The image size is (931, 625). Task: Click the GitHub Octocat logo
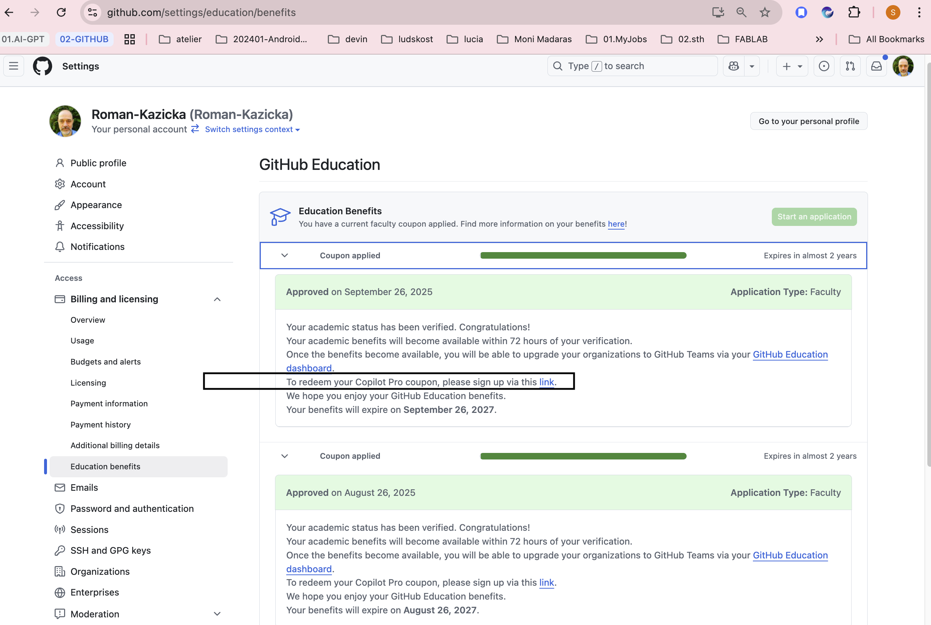tap(42, 66)
